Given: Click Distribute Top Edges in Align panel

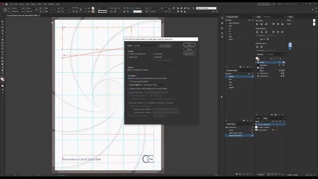Looking at the screenshot, I should coord(257,32).
